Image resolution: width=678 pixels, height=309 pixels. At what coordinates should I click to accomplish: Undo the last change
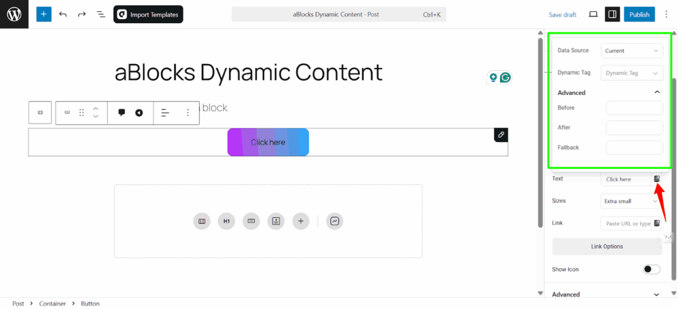pyautogui.click(x=63, y=15)
